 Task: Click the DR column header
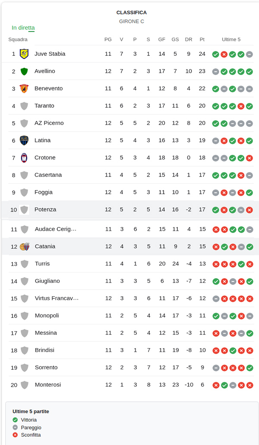point(189,39)
